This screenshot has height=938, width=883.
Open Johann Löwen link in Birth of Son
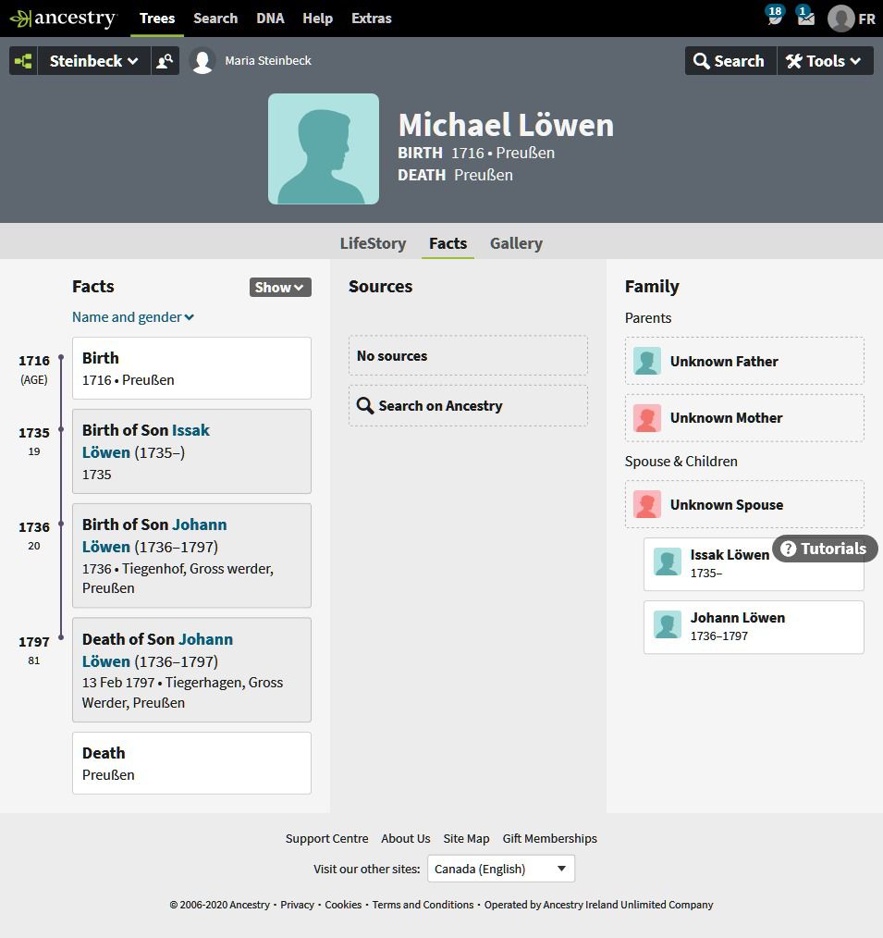coord(154,536)
